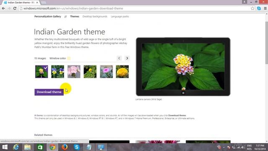Click the Download theme button
The height and width of the screenshot is (151, 268).
49,92
